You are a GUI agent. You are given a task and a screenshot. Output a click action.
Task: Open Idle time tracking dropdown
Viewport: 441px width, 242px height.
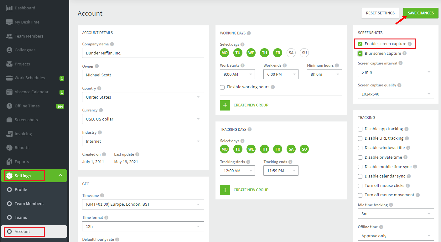tap(396, 214)
